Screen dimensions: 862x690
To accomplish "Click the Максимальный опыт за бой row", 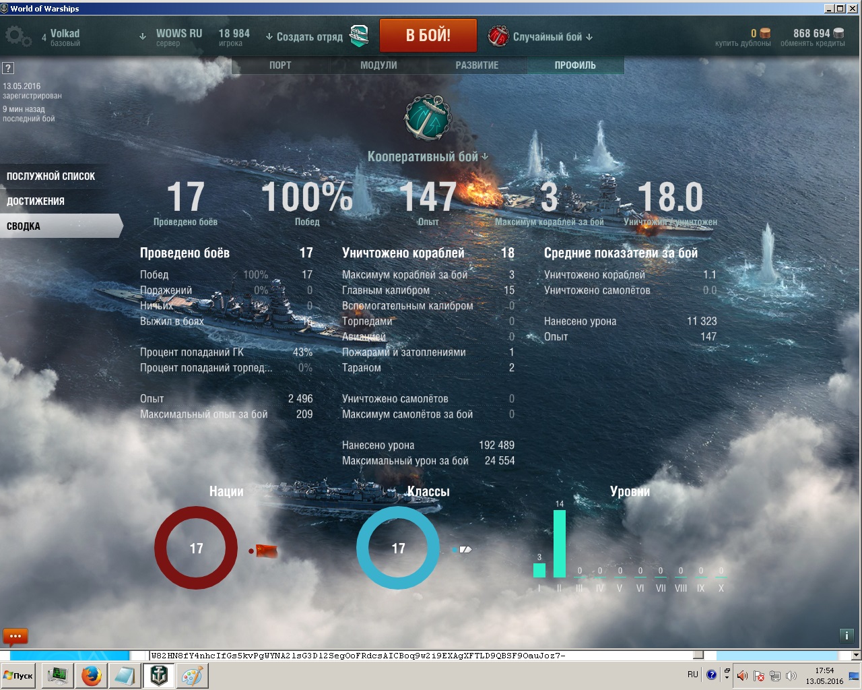I will click(226, 414).
